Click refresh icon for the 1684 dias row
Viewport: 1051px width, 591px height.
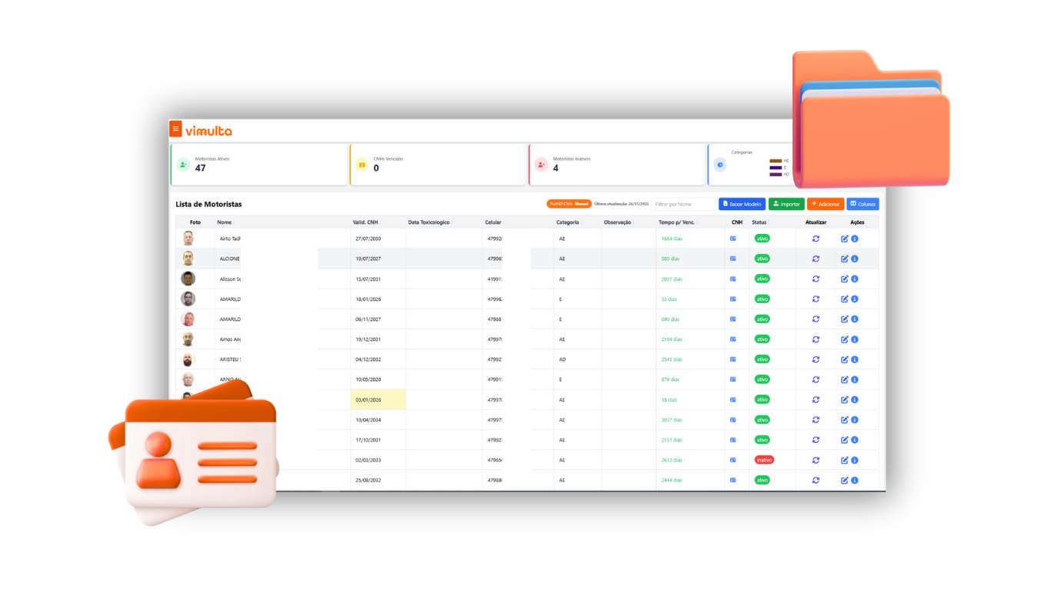[x=816, y=239]
